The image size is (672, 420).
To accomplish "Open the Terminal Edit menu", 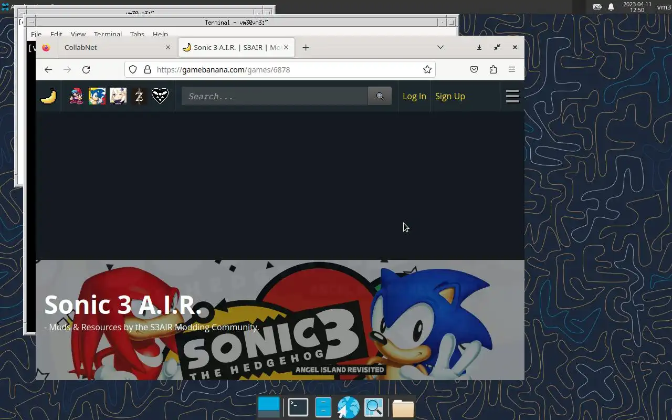I will tap(56, 34).
